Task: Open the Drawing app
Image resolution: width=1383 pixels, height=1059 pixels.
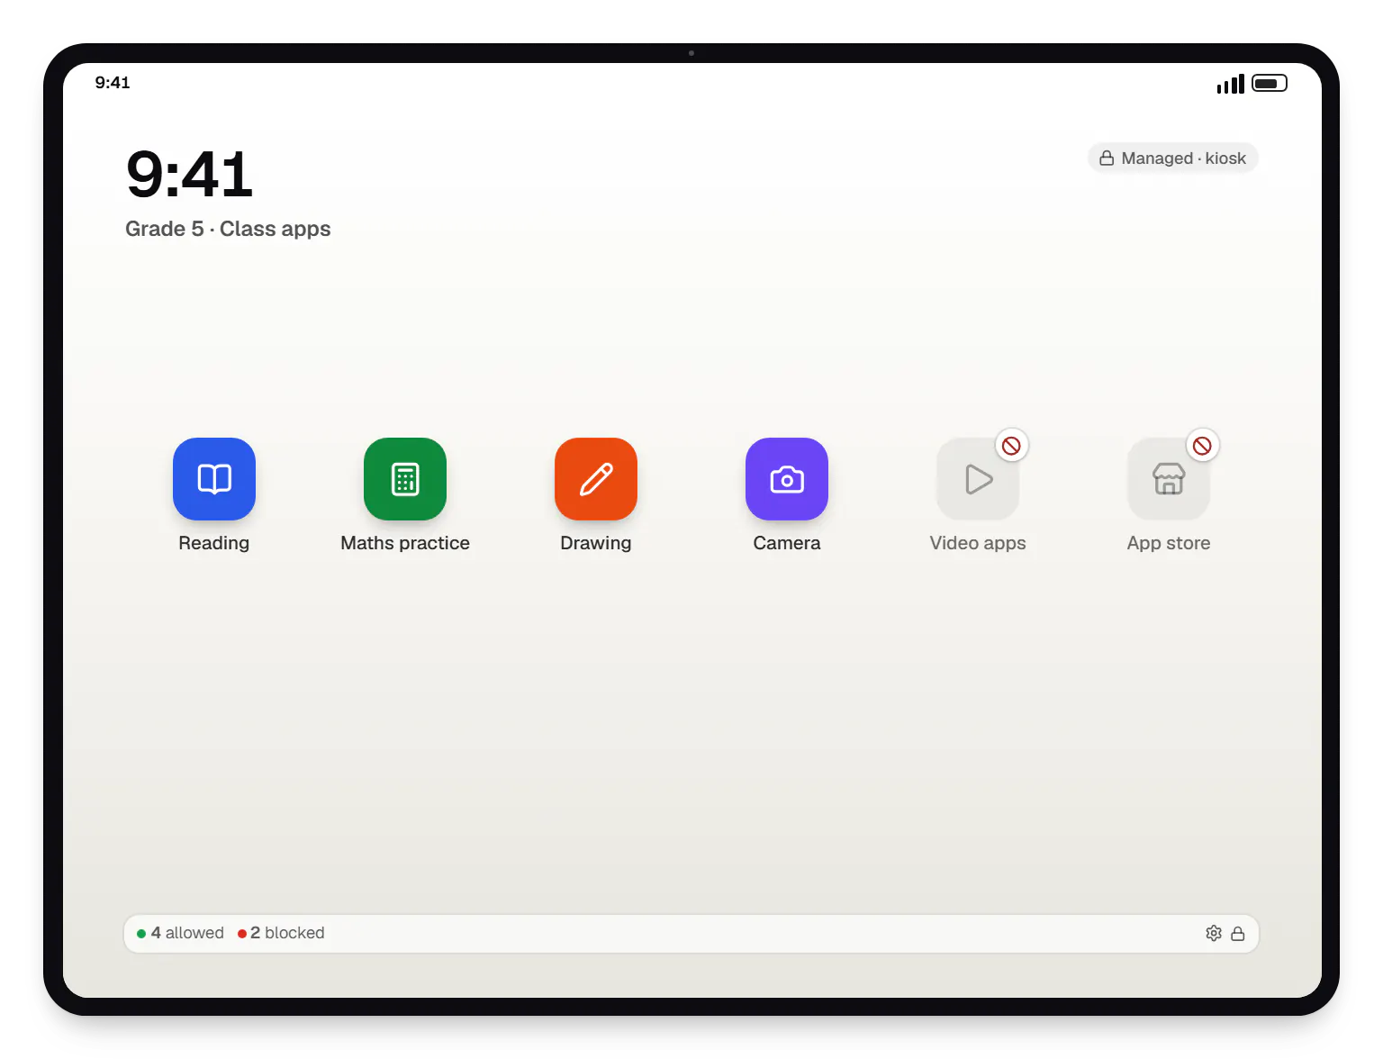Action: 596,479
